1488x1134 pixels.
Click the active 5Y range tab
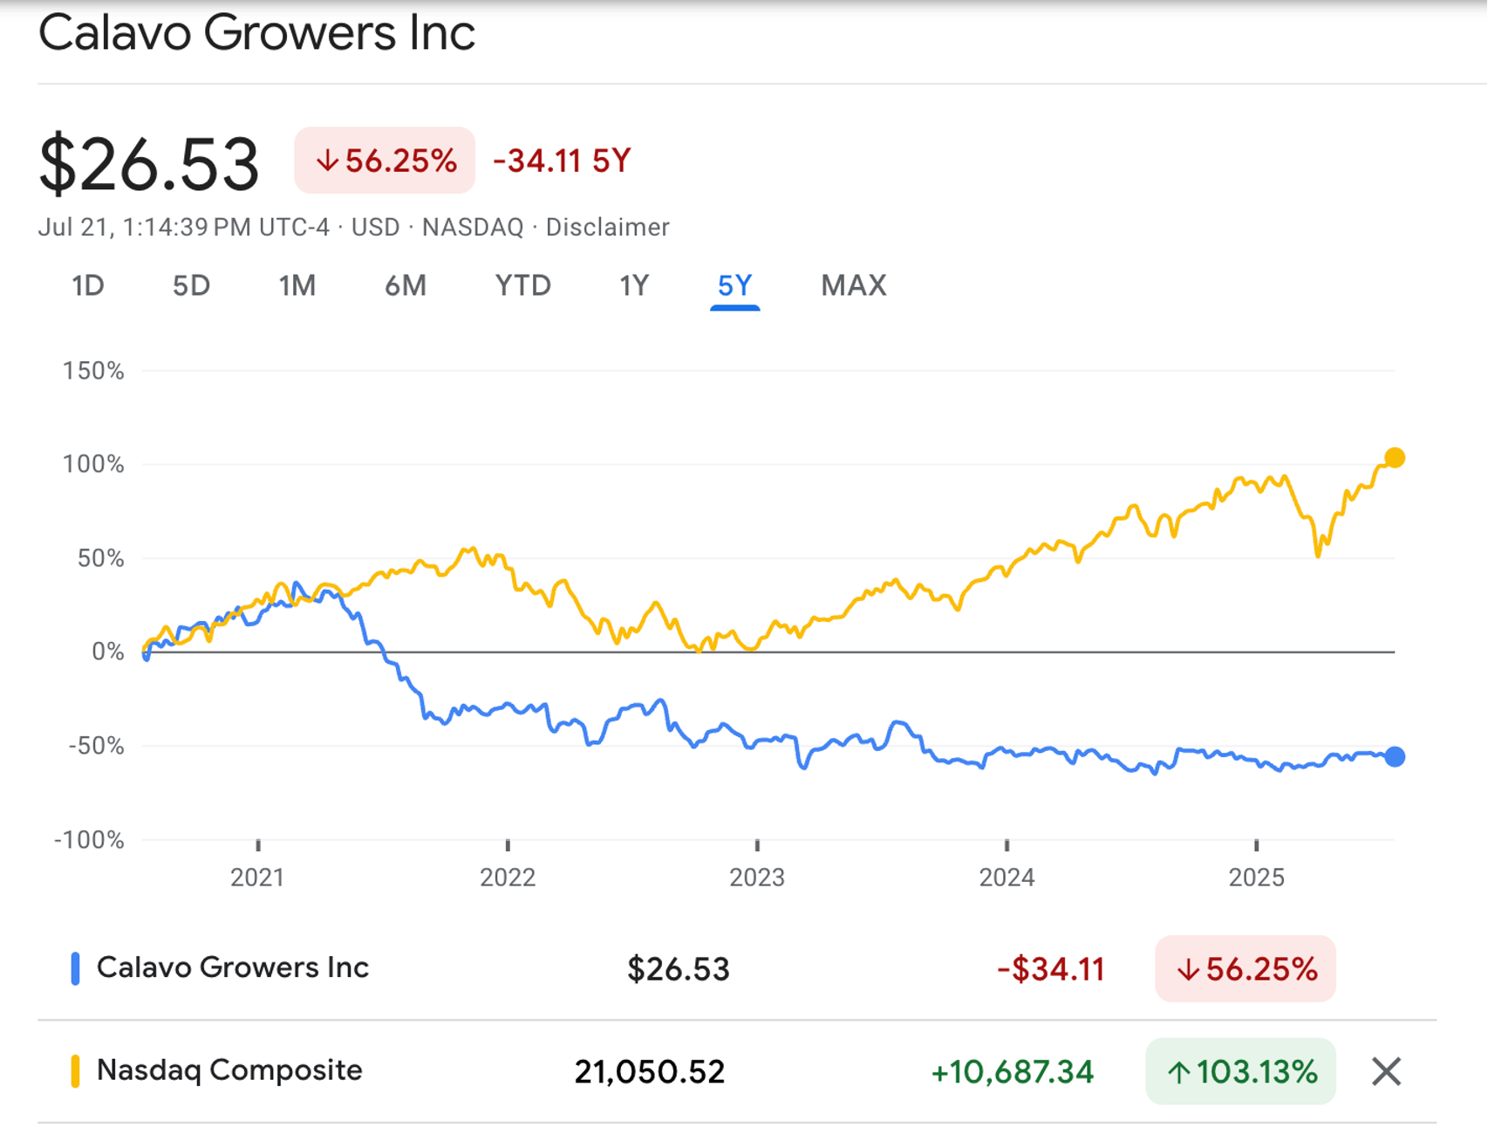734,286
